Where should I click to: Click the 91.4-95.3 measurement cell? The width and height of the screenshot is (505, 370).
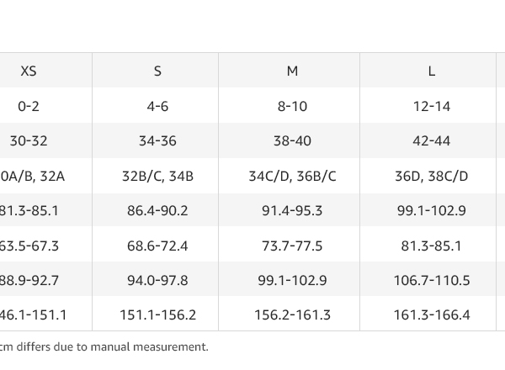[x=292, y=211]
